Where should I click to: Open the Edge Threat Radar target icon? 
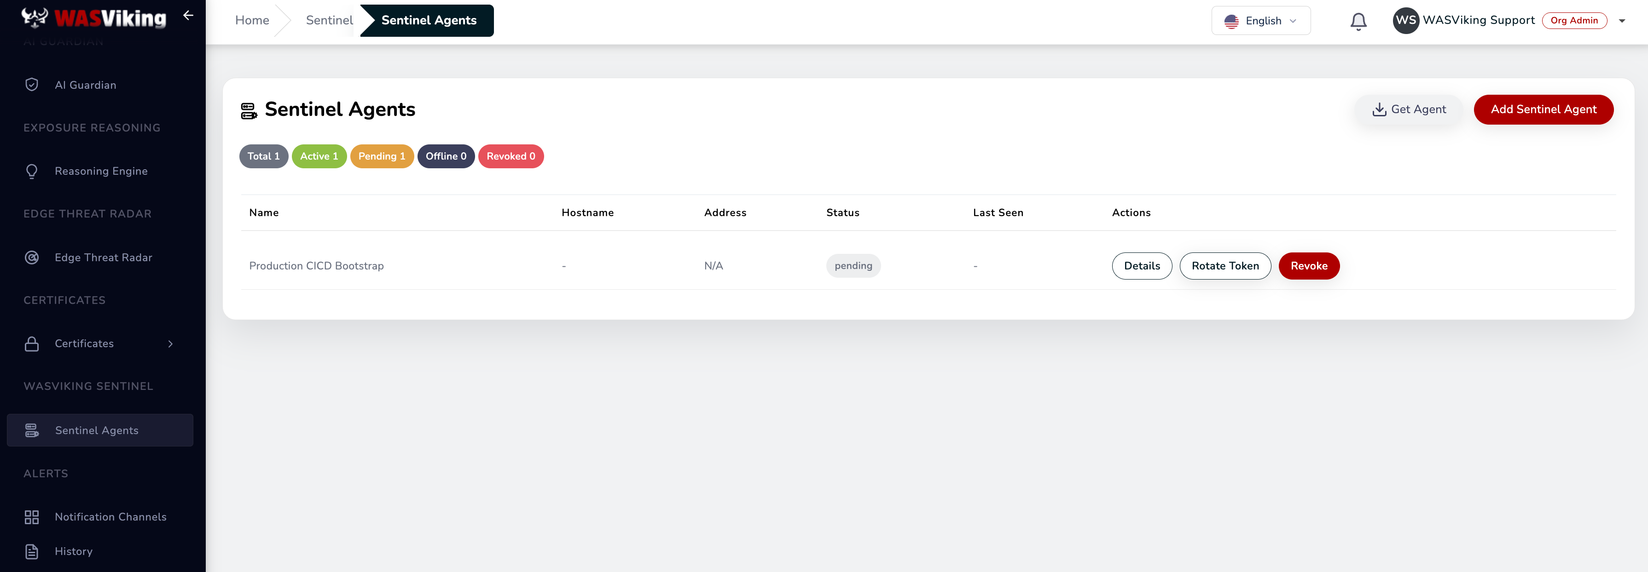point(32,257)
